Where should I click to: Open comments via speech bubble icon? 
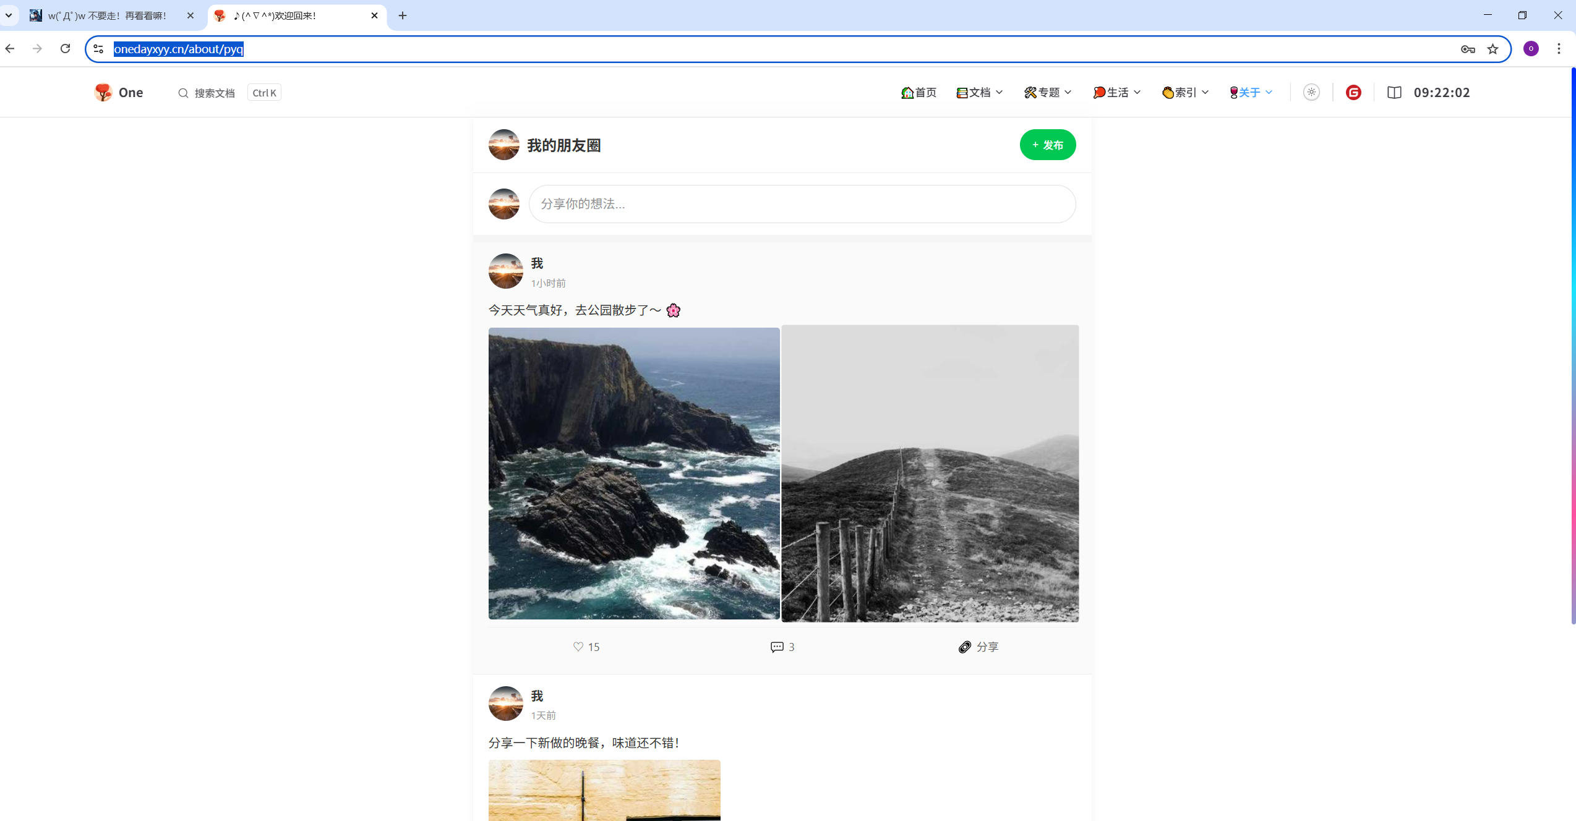click(777, 647)
